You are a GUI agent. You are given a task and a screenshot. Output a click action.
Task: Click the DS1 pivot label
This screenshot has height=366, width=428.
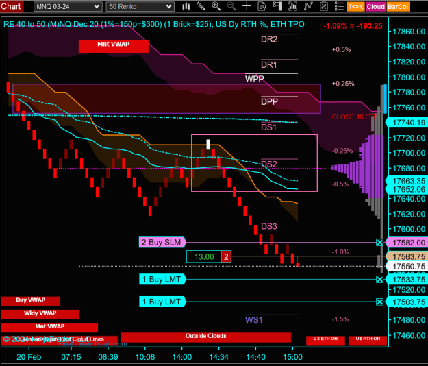tap(268, 127)
